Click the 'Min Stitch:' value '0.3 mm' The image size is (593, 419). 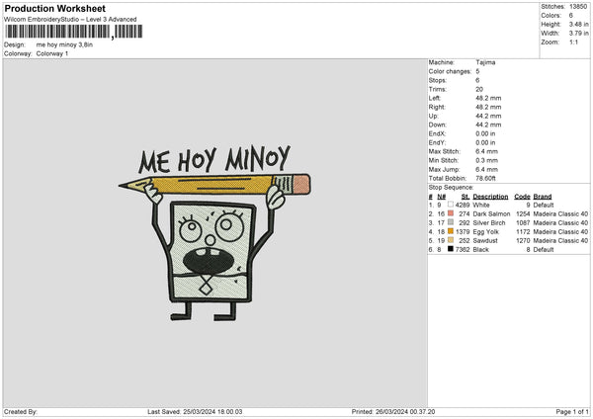click(x=486, y=160)
